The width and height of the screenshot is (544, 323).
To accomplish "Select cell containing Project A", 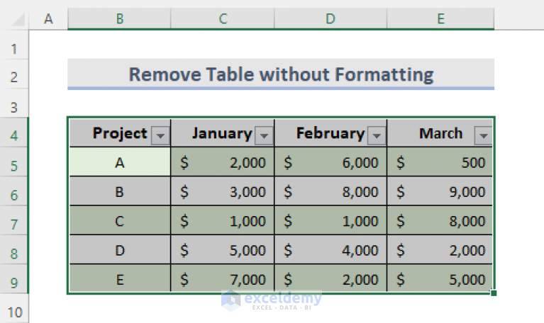I will pyautogui.click(x=120, y=161).
